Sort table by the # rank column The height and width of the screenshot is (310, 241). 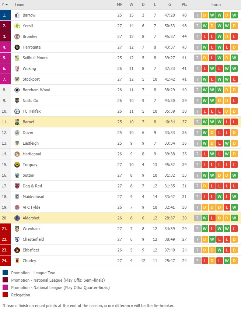(x=5, y=4)
